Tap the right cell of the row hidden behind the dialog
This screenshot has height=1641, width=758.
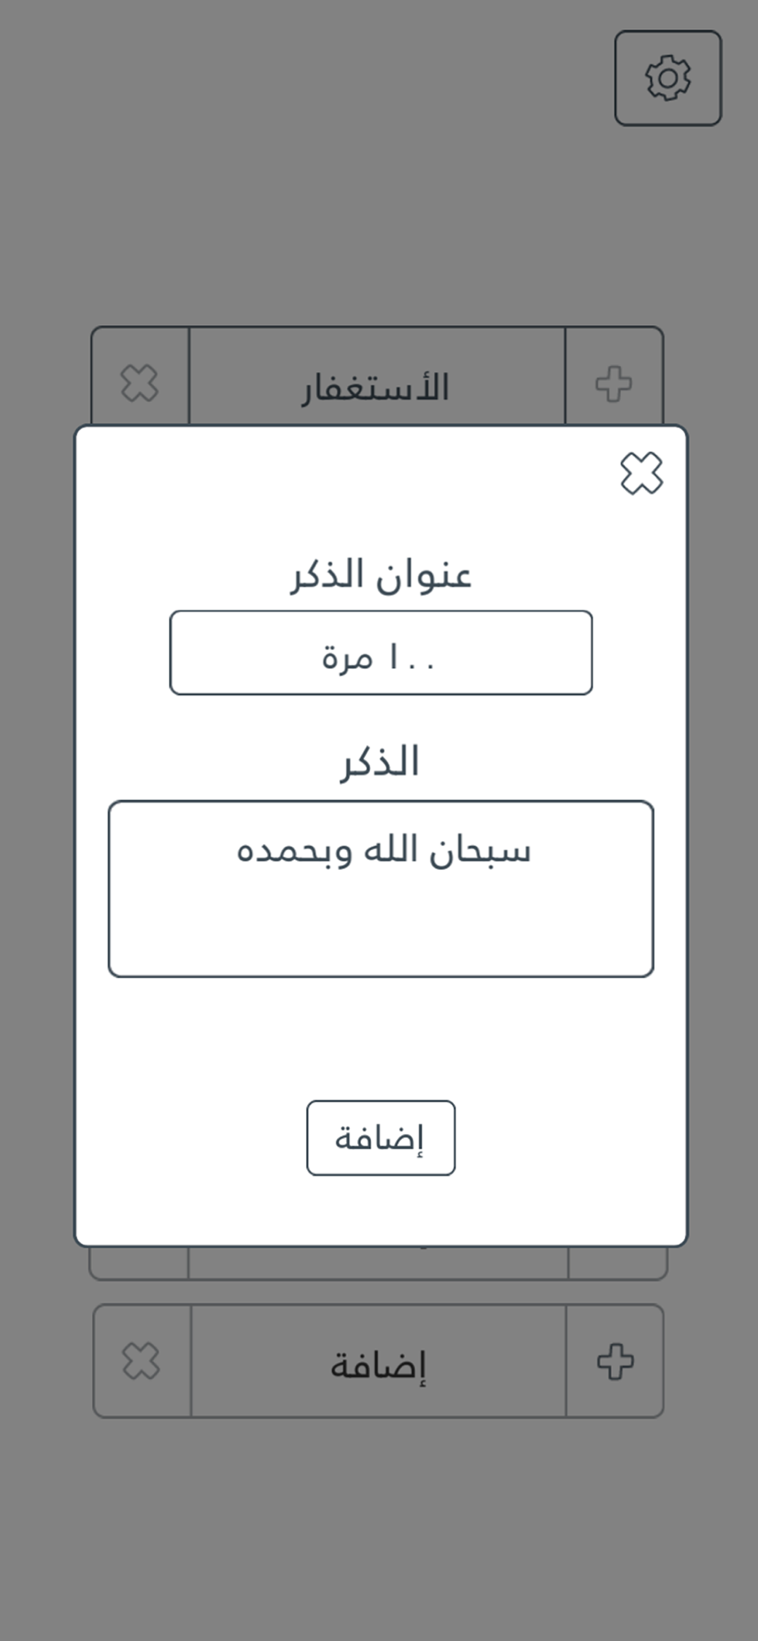[x=617, y=1263]
